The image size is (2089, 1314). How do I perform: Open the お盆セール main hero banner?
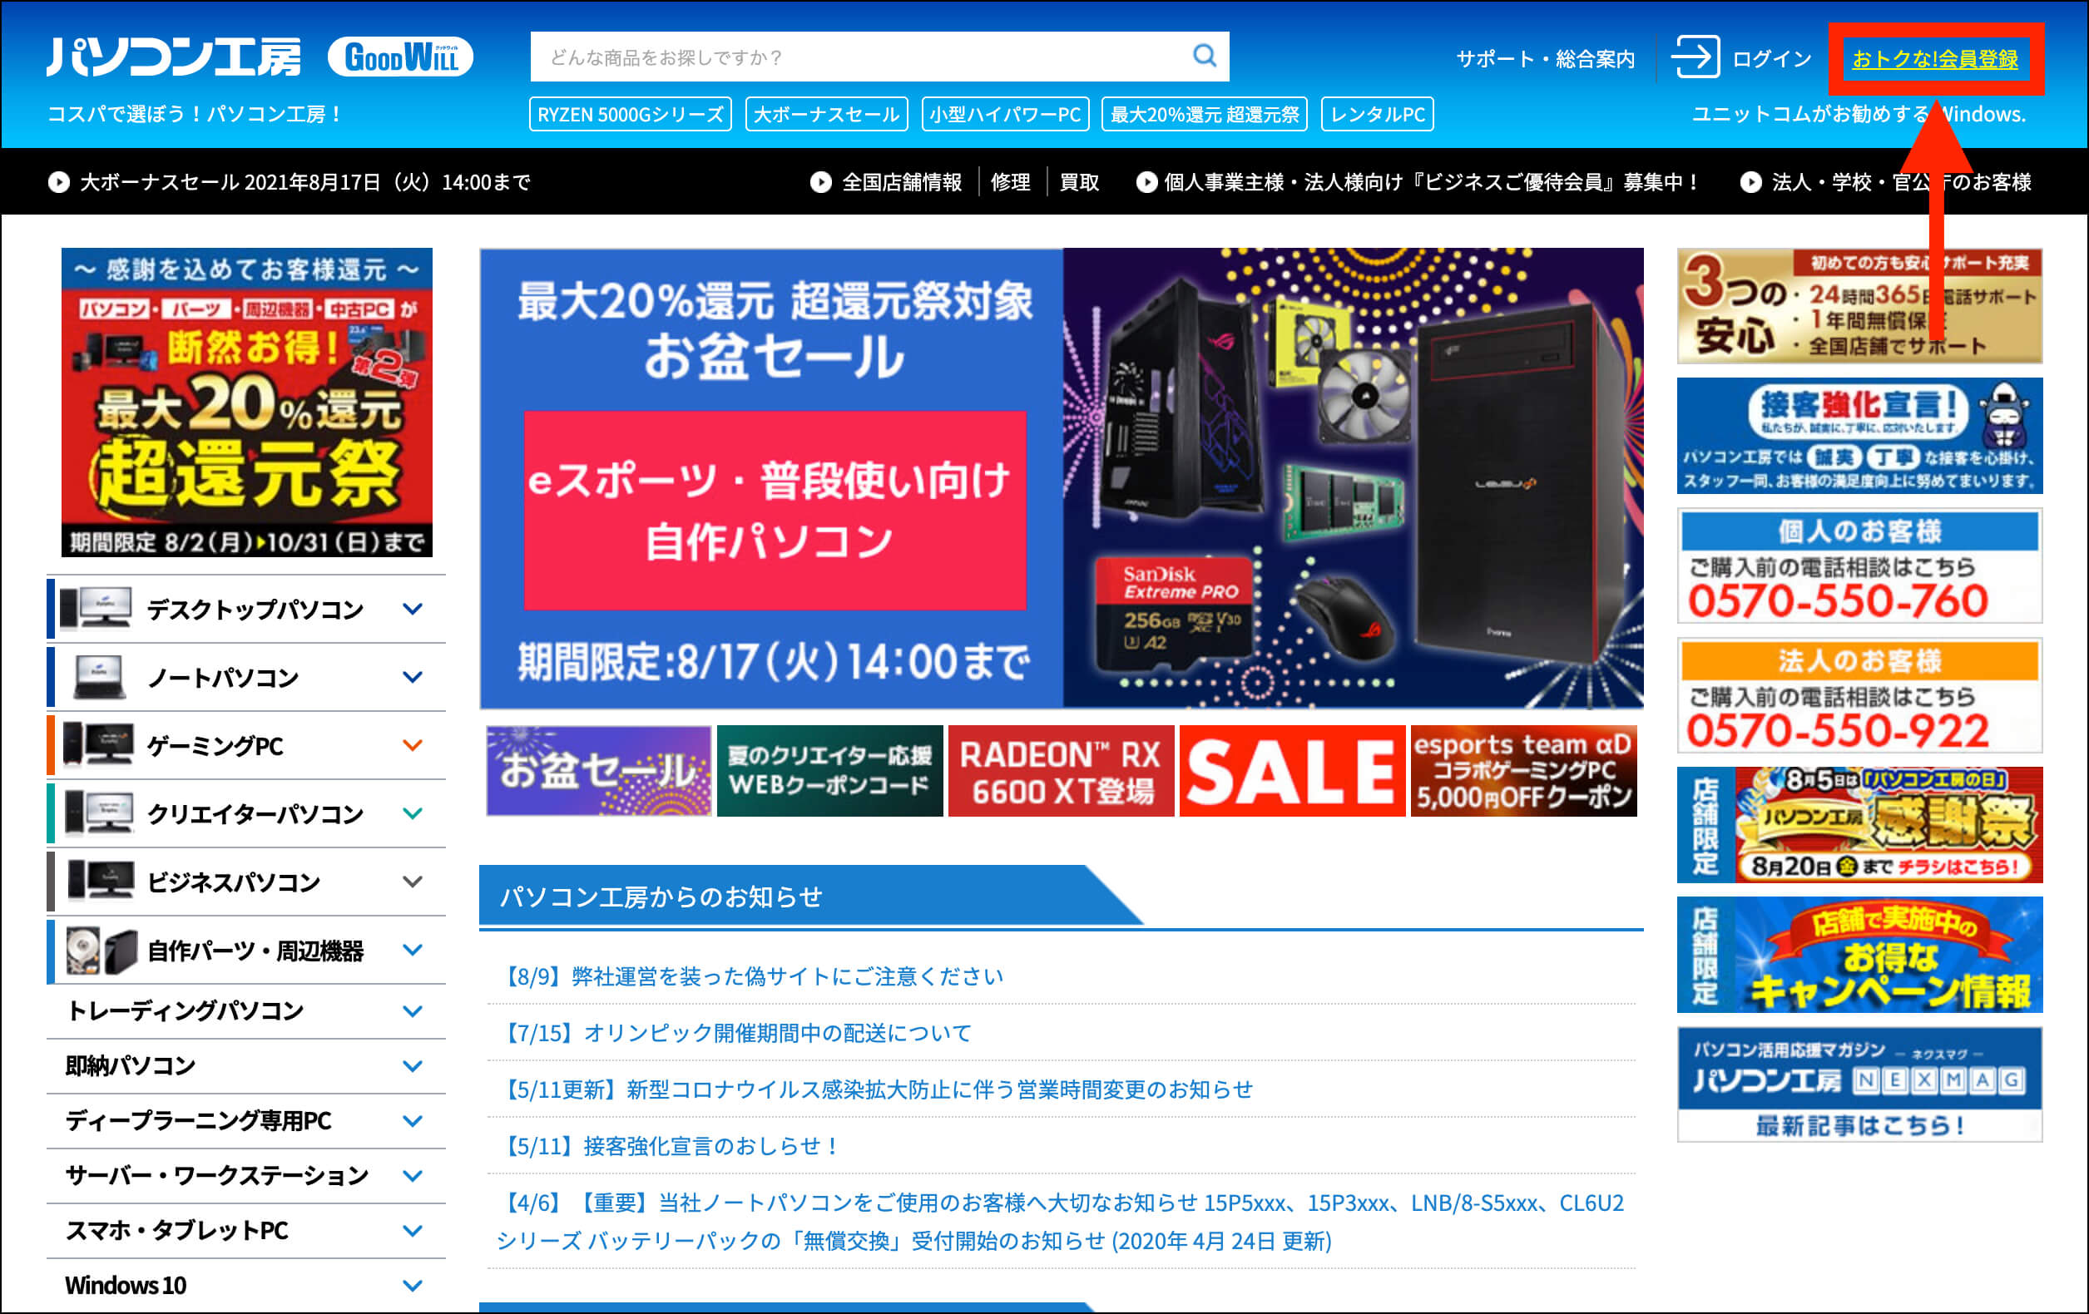(1061, 478)
